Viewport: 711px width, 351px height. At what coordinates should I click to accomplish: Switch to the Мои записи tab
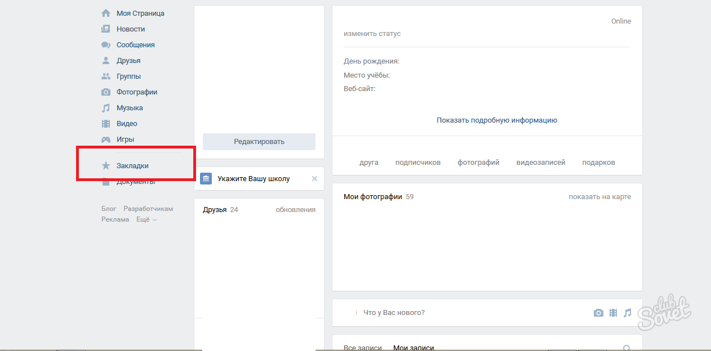click(414, 348)
